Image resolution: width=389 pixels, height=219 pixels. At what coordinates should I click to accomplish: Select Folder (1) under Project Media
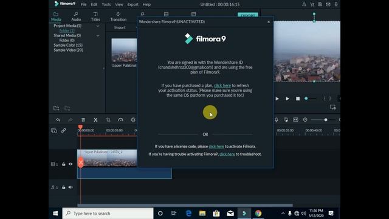click(67, 30)
